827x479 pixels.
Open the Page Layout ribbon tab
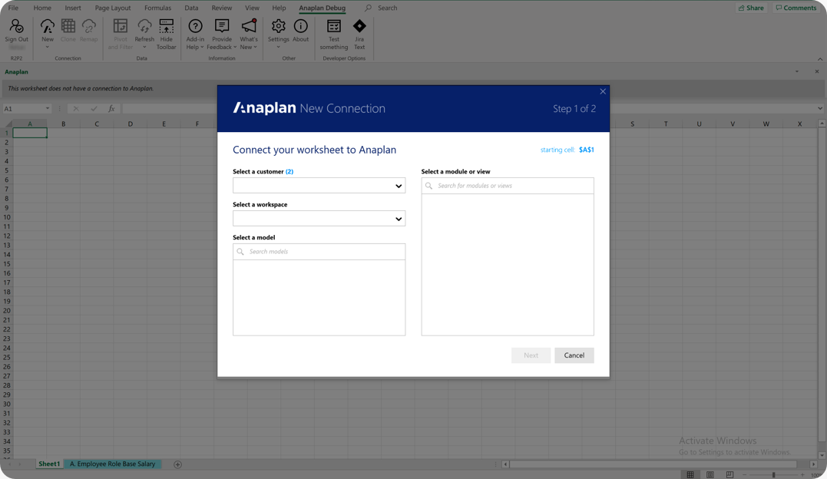pos(112,8)
